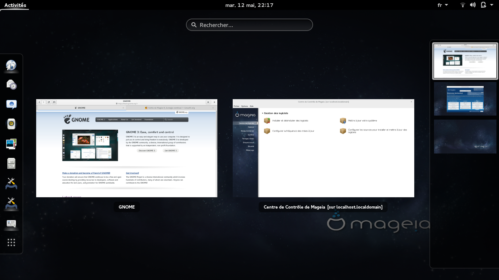499x280 pixels.
Task: Open Shotwell photo manager from the dock
Action: point(11,143)
